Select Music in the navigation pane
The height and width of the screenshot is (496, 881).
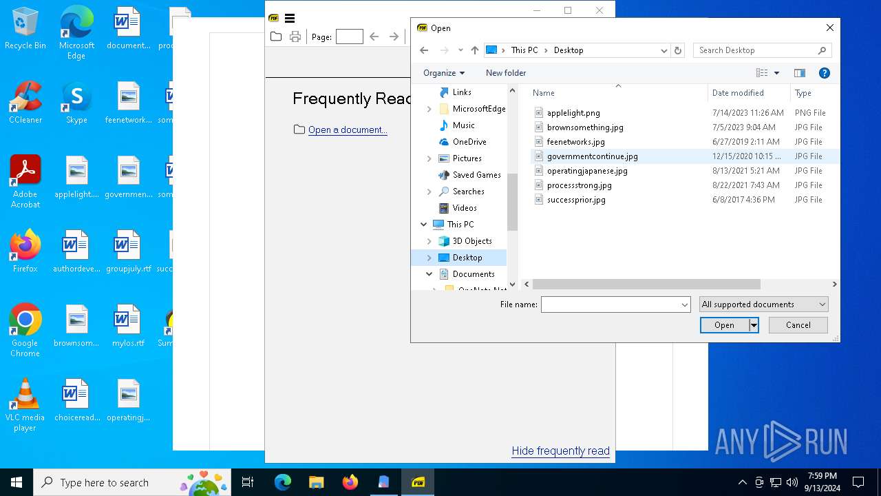tap(463, 125)
